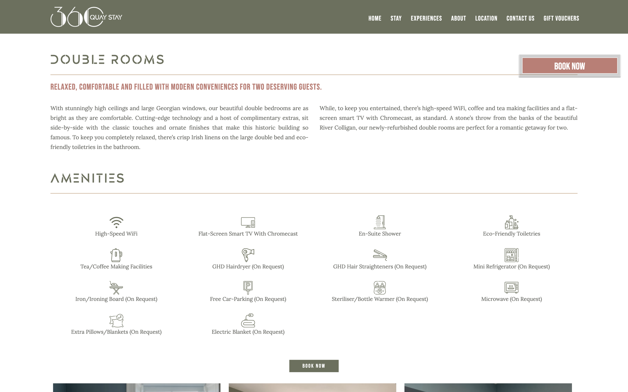The image size is (628, 392).
Task: Click 'GHD Hair Straighteners (On Request)' label
Action: coord(380,267)
